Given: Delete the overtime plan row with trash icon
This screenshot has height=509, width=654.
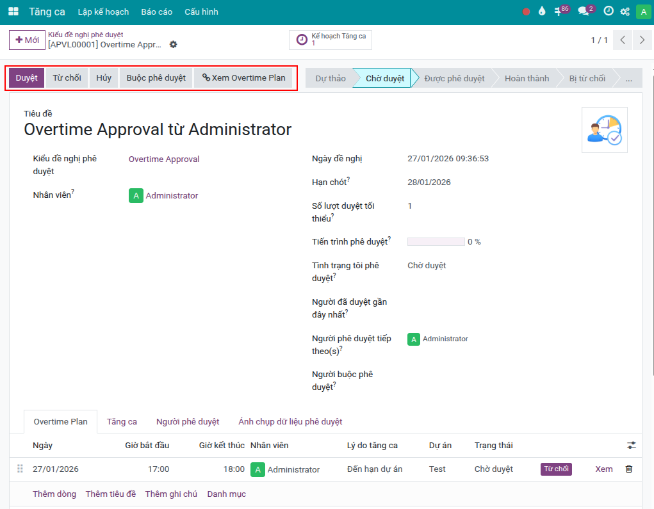Looking at the screenshot, I should pos(628,469).
